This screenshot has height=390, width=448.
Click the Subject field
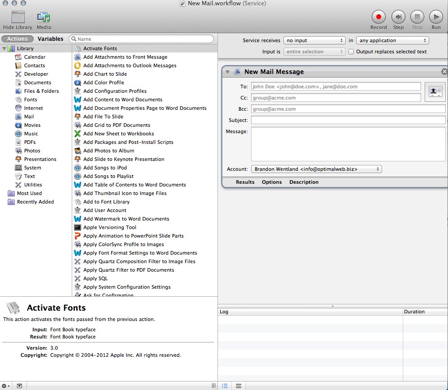tap(348, 120)
